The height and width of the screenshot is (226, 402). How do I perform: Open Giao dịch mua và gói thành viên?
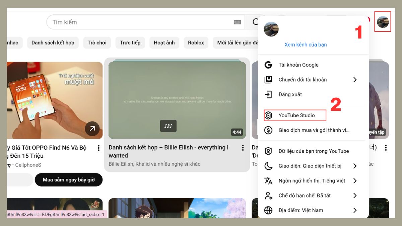point(313,130)
